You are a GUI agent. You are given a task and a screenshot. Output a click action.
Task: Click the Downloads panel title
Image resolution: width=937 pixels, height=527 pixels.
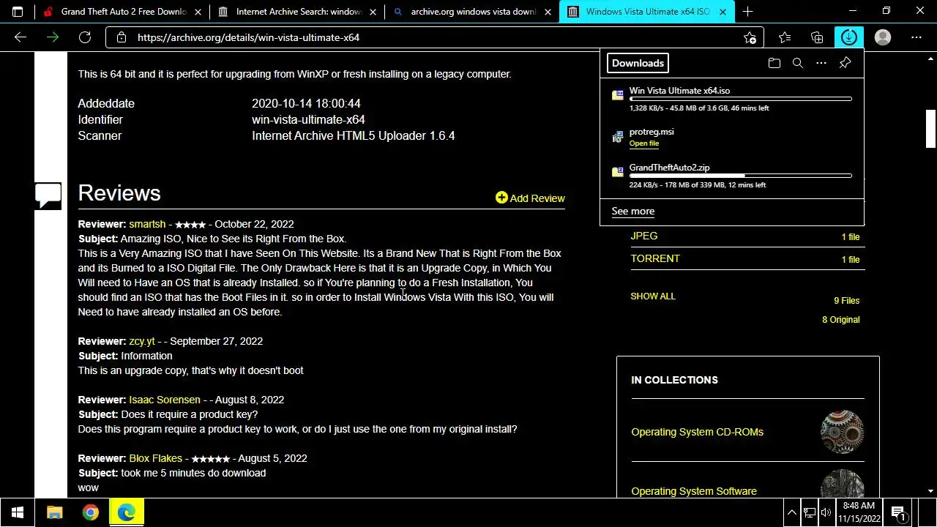coord(638,63)
